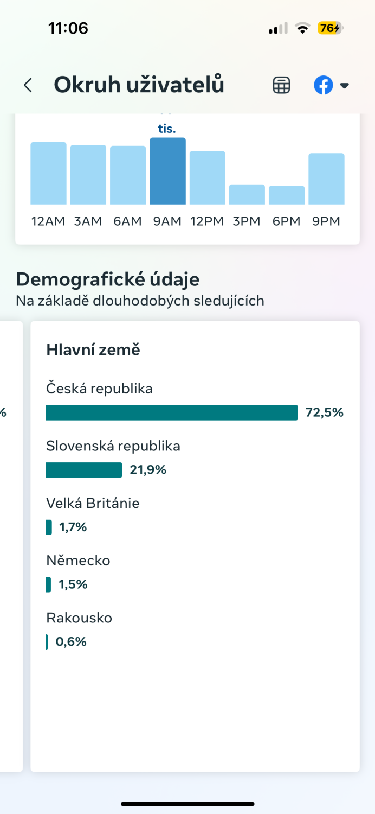Viewport: 375px width, 814px height.
Task: Select the 3PM activity bar
Action: pos(247,194)
